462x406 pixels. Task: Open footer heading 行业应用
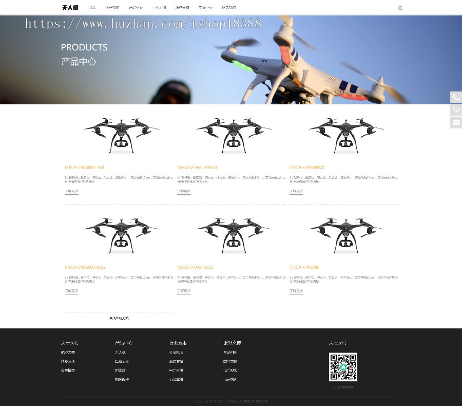click(178, 343)
